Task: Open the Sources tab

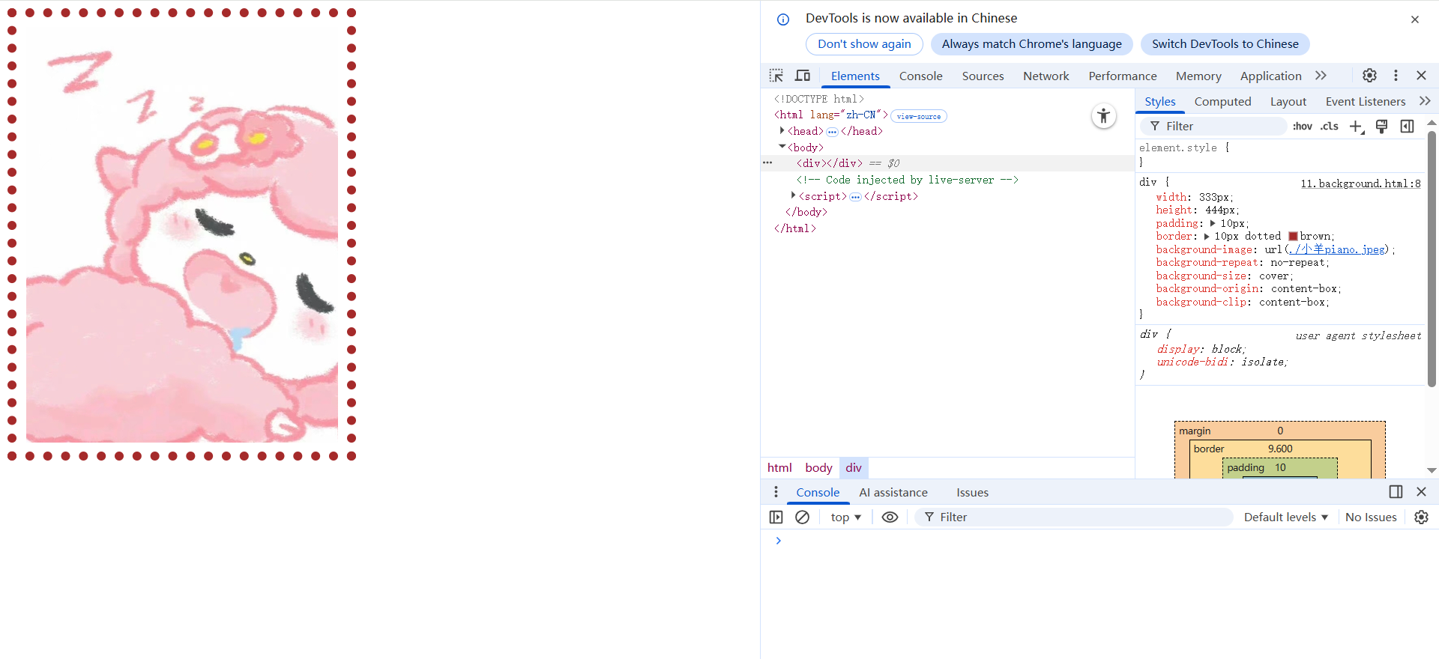Action: click(983, 76)
